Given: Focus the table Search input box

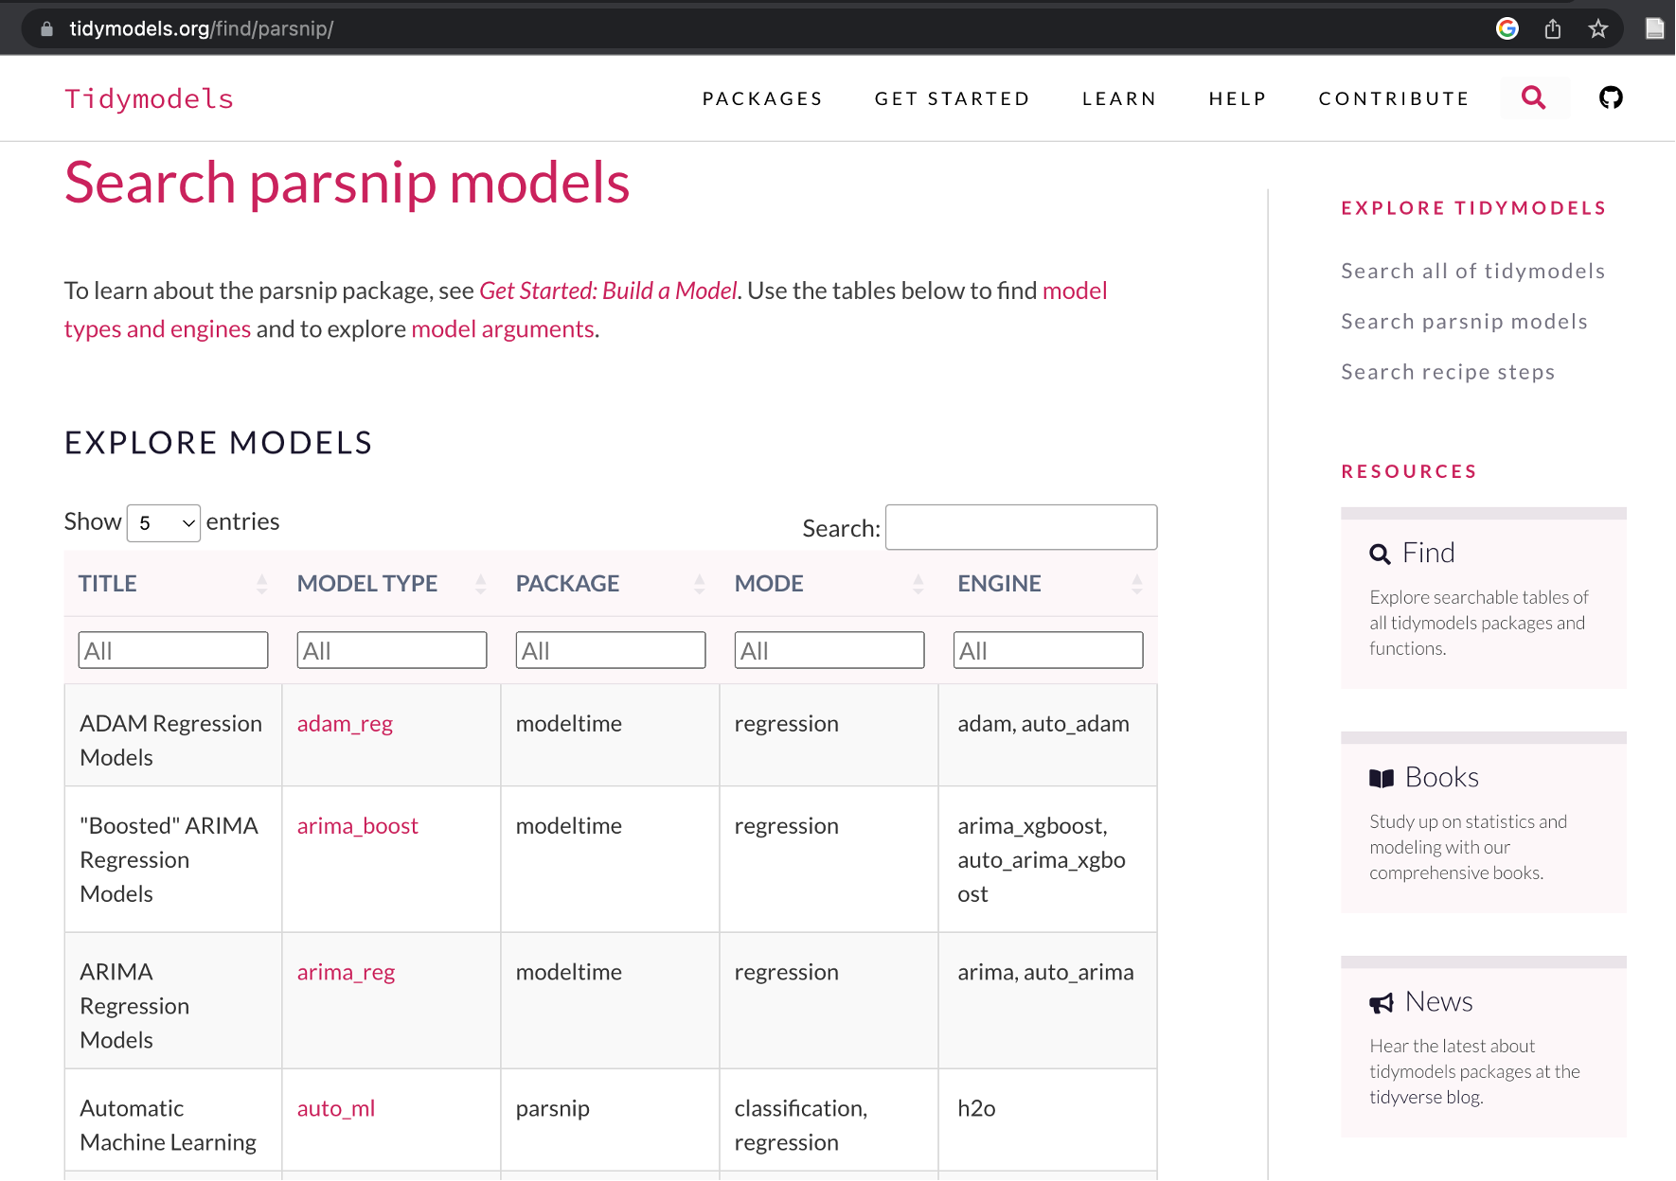Looking at the screenshot, I should pyautogui.click(x=1021, y=527).
